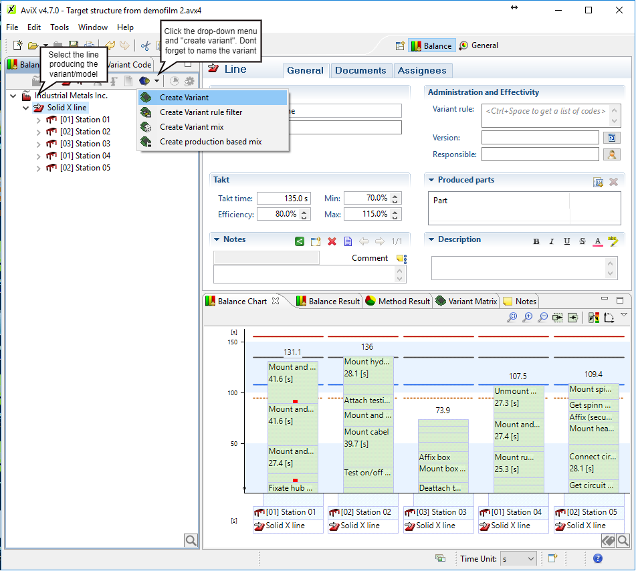Toggle underline formatting in Description
The height and width of the screenshot is (571, 636).
click(x=567, y=241)
